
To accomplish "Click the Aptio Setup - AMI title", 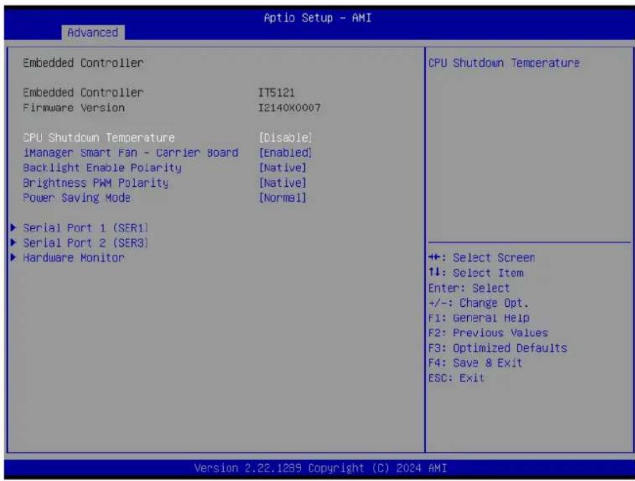I will point(317,18).
